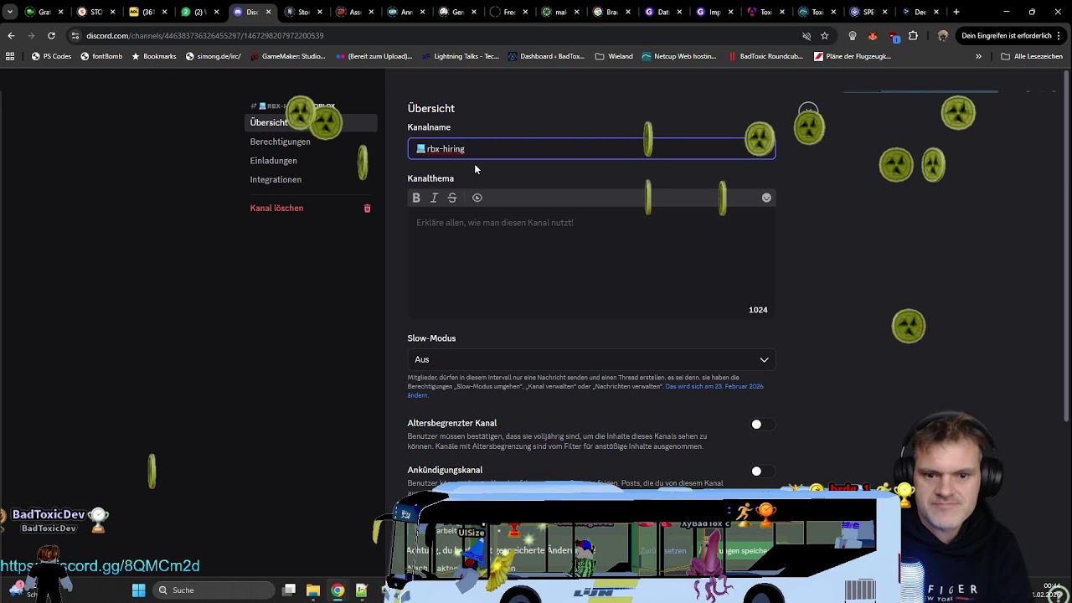Show more bookmarks with the overflow chevron
The width and height of the screenshot is (1072, 603).
(978, 56)
